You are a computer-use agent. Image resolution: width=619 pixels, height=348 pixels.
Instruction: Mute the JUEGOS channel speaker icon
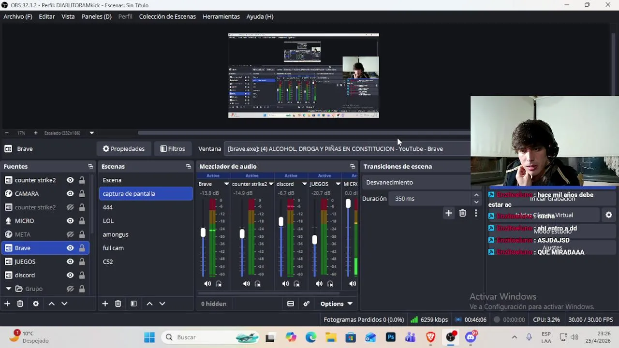[x=319, y=284]
